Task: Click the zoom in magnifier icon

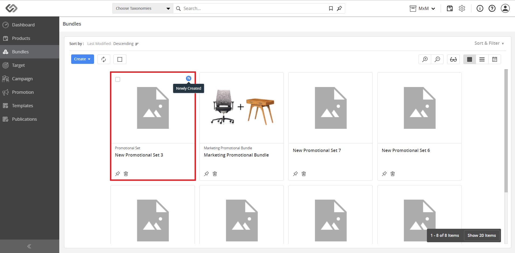Action: pos(425,59)
